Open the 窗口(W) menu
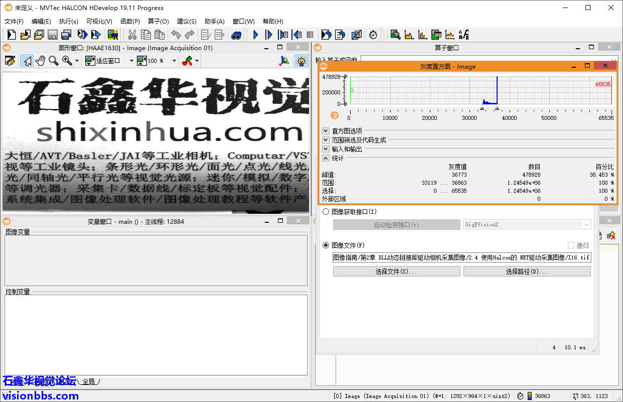The height and width of the screenshot is (402, 623). [244, 21]
